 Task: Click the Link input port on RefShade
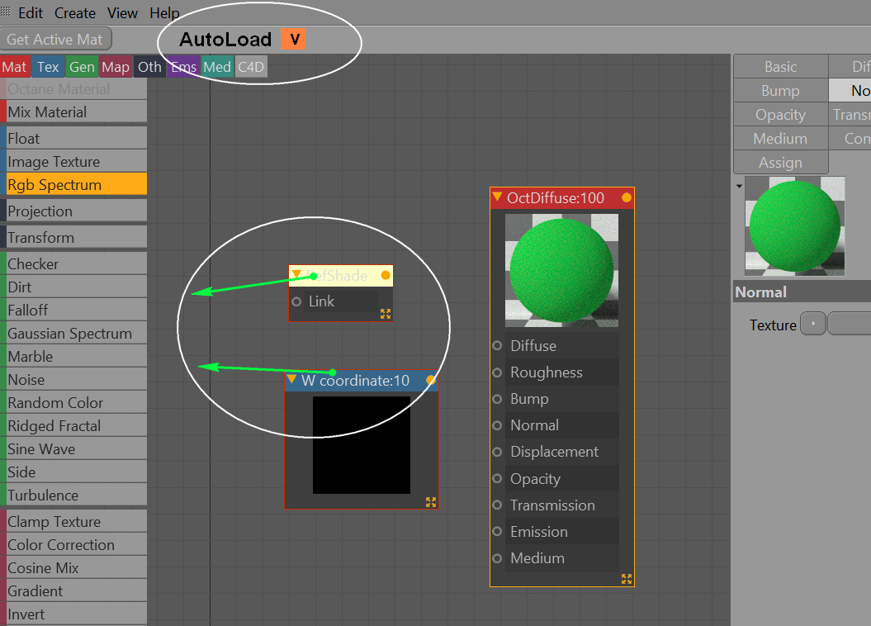[296, 301]
